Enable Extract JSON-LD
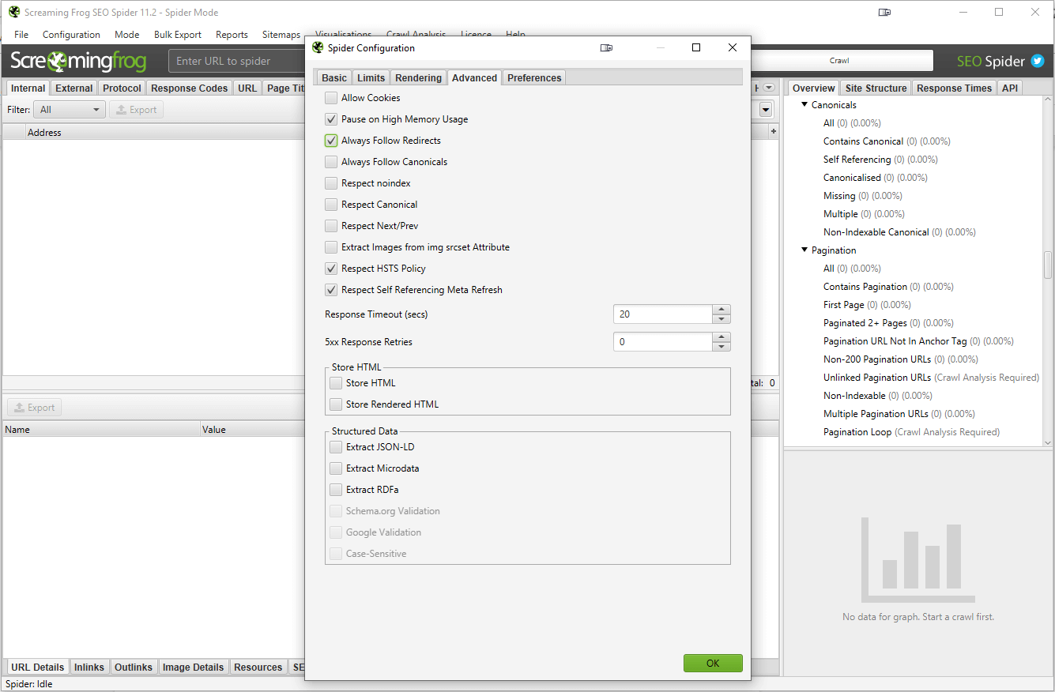The height and width of the screenshot is (692, 1055). click(336, 447)
